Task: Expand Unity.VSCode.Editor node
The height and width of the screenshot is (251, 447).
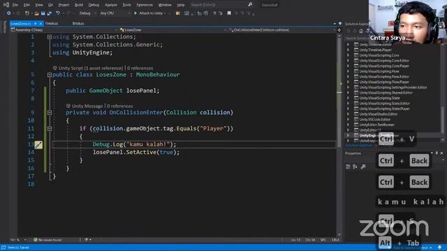Action: tap(348, 119)
